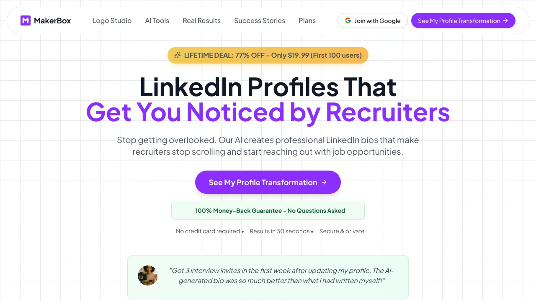
Task: Click the MakerBox brand name text
Action: point(52,20)
